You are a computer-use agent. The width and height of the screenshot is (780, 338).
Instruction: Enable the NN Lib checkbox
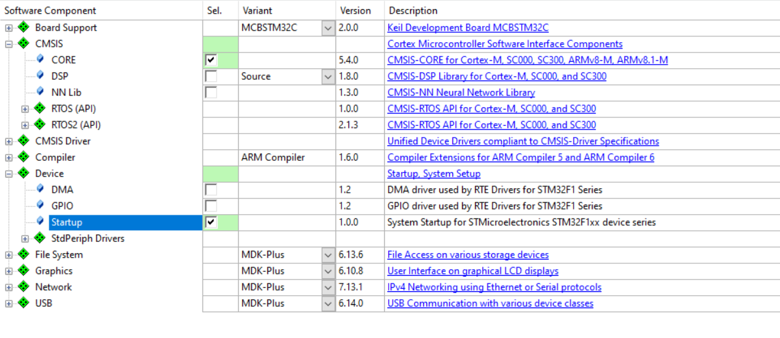(211, 92)
